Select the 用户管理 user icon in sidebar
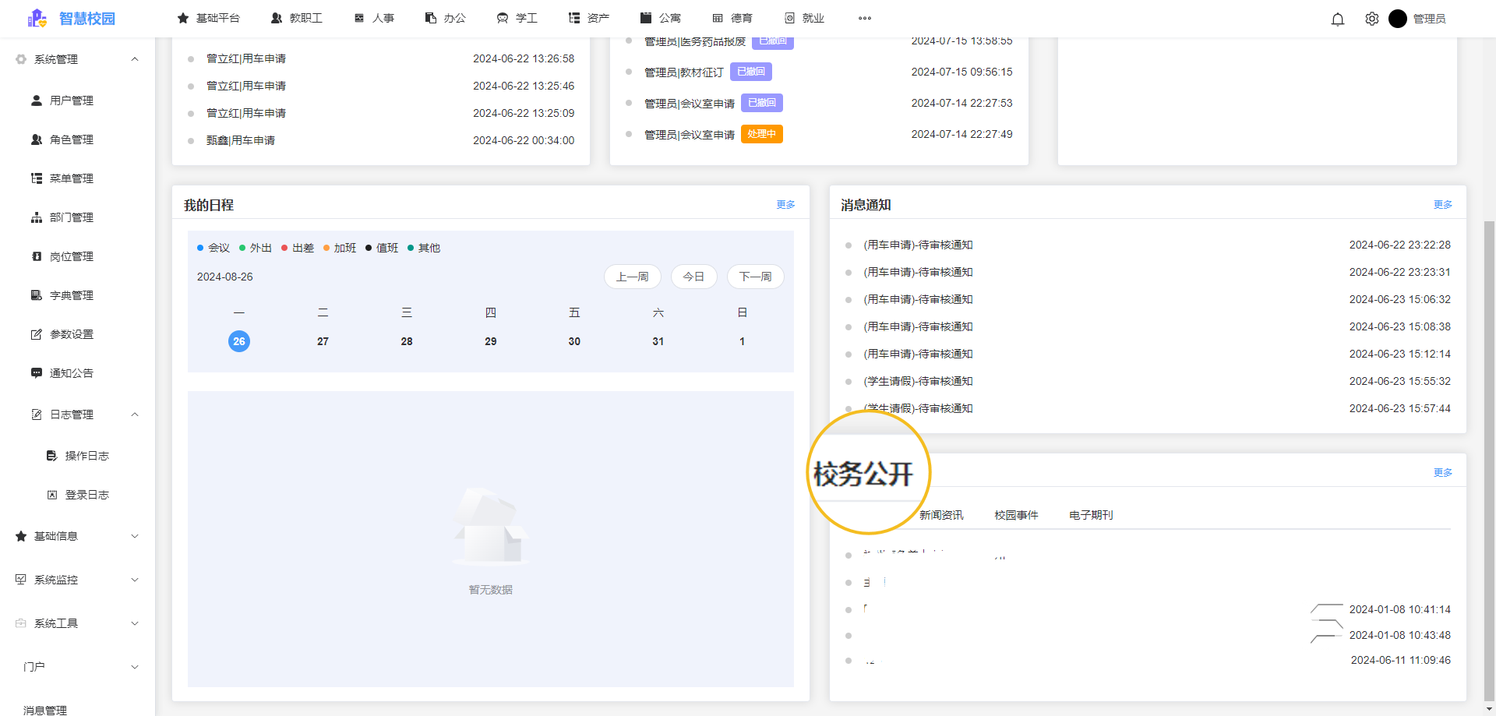This screenshot has height=716, width=1496. point(36,100)
